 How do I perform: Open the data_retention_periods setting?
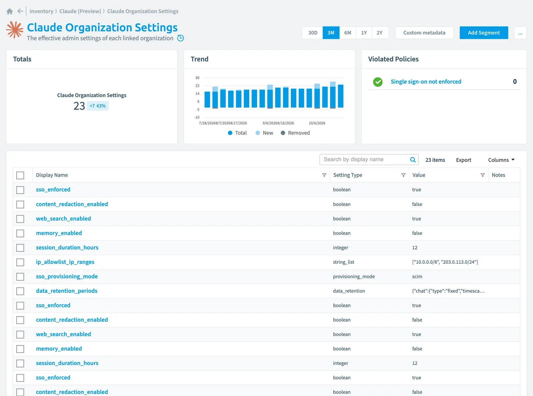tap(67, 291)
